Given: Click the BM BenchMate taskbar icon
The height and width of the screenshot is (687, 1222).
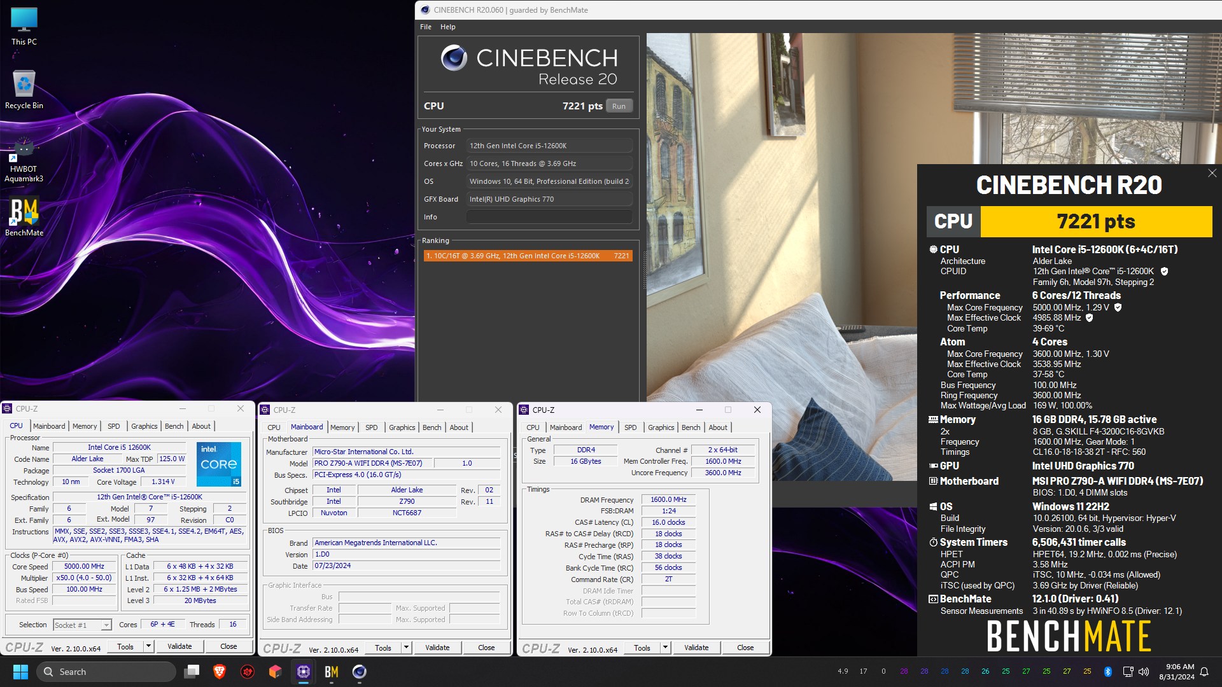Looking at the screenshot, I should pos(332,672).
